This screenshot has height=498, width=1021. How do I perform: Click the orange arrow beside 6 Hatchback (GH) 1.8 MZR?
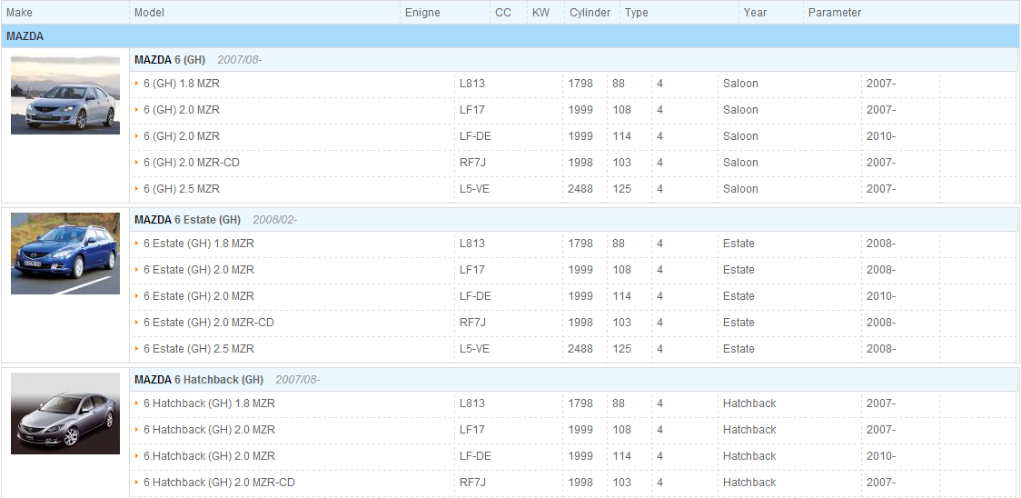tap(137, 403)
